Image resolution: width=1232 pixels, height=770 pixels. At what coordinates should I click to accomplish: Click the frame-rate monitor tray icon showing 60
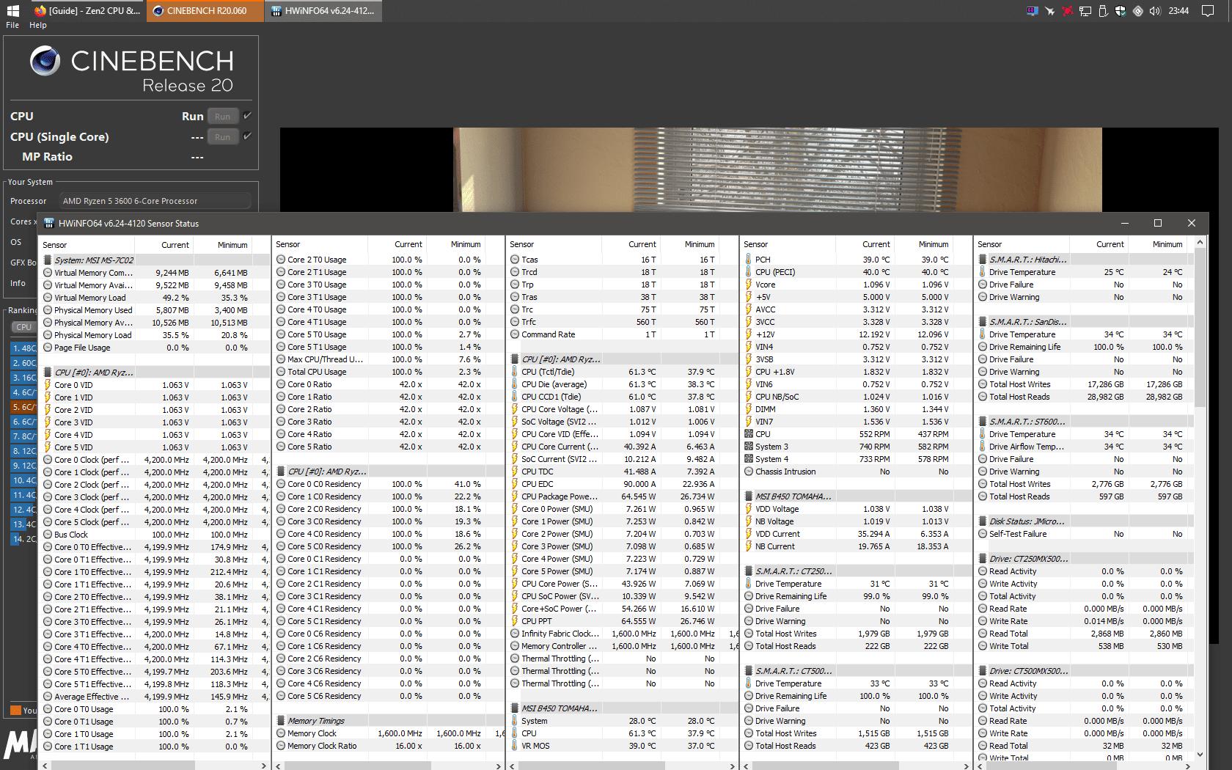(x=1033, y=11)
